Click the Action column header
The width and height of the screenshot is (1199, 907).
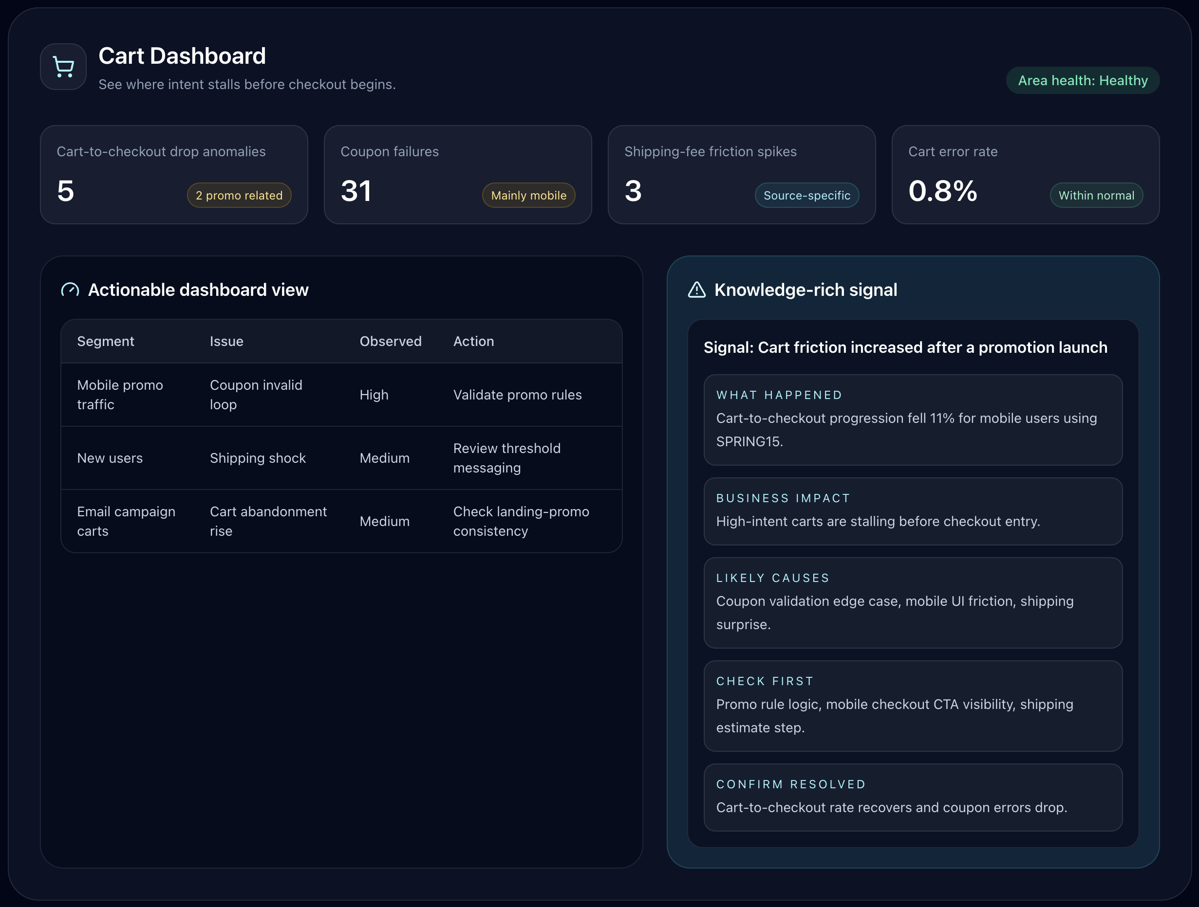point(473,341)
